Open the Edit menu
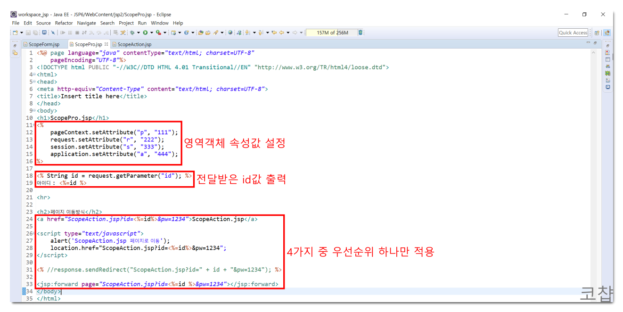 click(28, 23)
